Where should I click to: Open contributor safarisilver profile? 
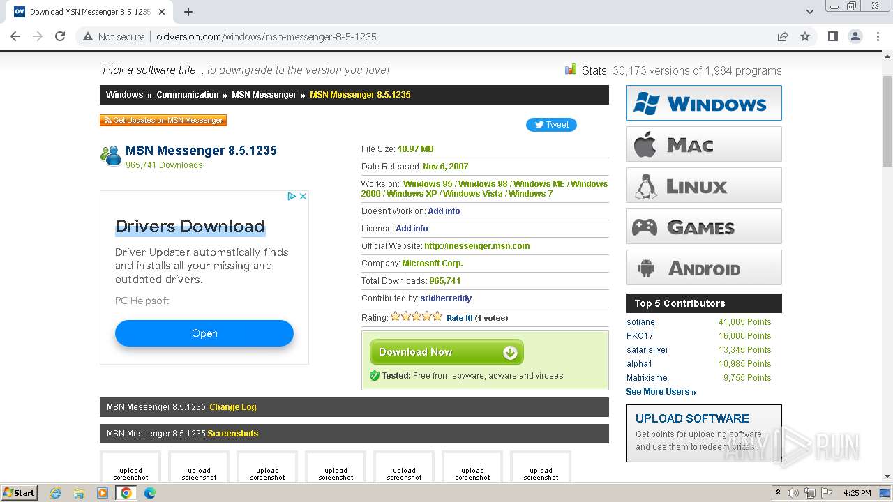tap(647, 350)
